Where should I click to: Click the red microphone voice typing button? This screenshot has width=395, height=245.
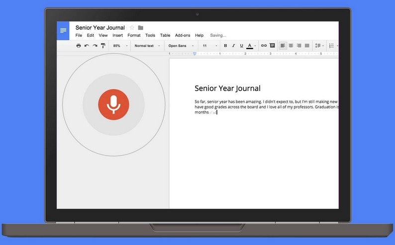pyautogui.click(x=113, y=105)
